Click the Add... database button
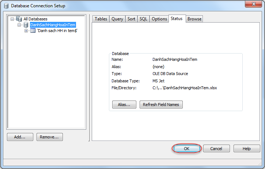265x169 pixels. pyautogui.click(x=20, y=137)
